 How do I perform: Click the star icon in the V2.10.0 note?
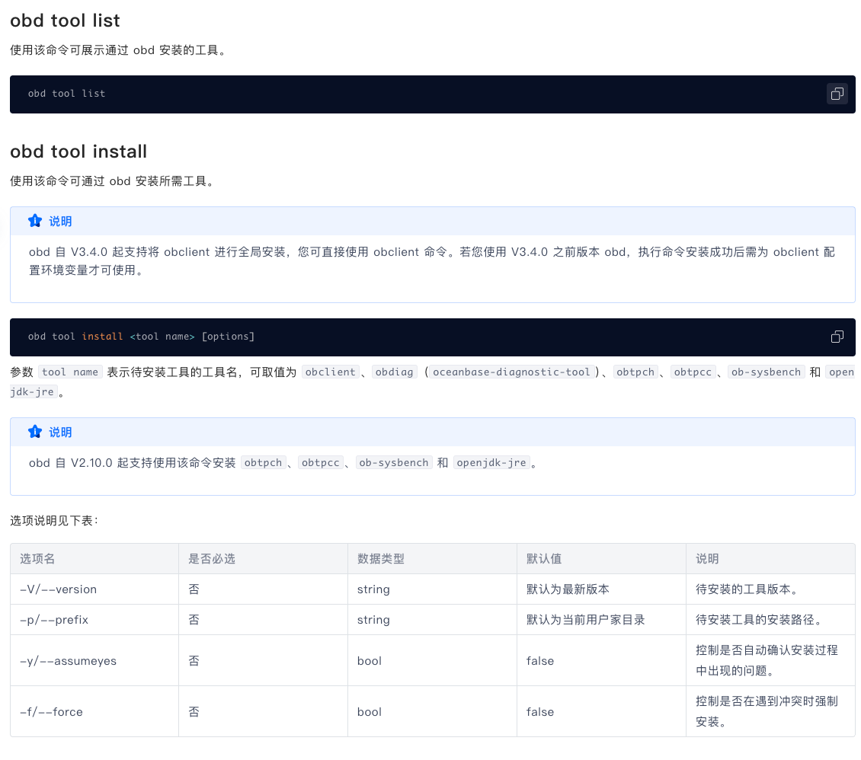click(x=35, y=432)
